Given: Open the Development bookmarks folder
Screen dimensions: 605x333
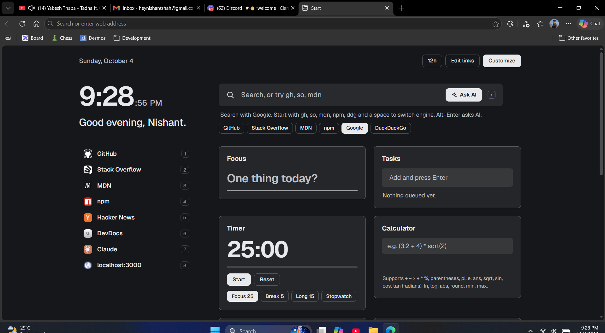Looking at the screenshot, I should [x=132, y=38].
